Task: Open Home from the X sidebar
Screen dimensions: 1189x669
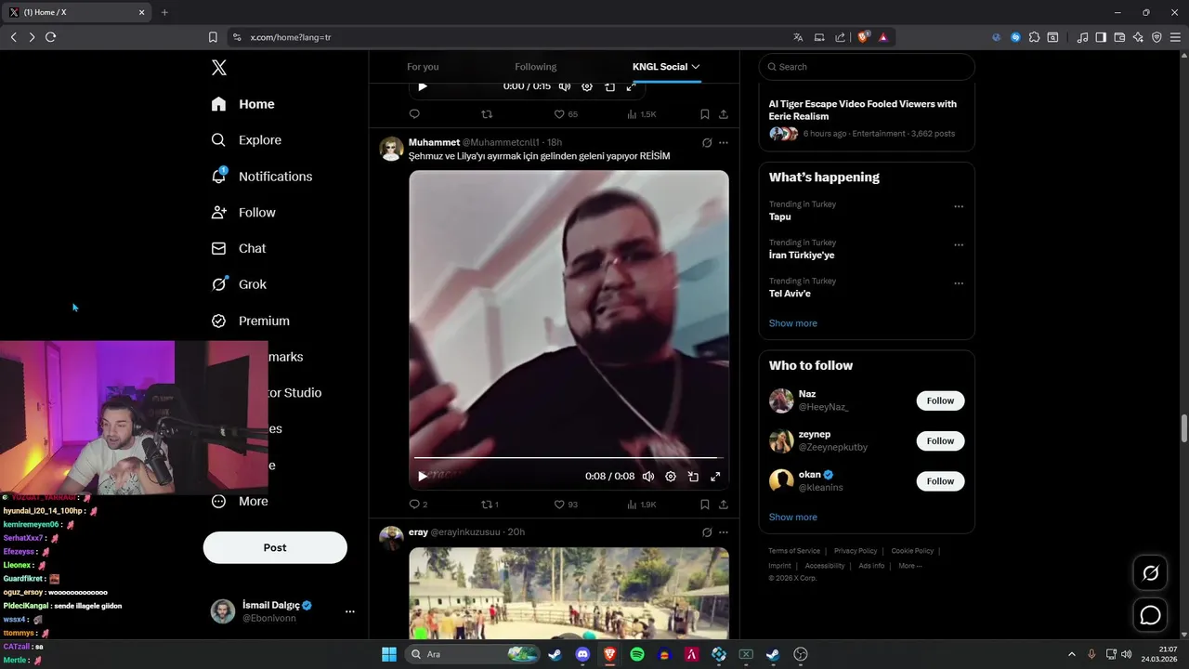Action: (x=243, y=104)
